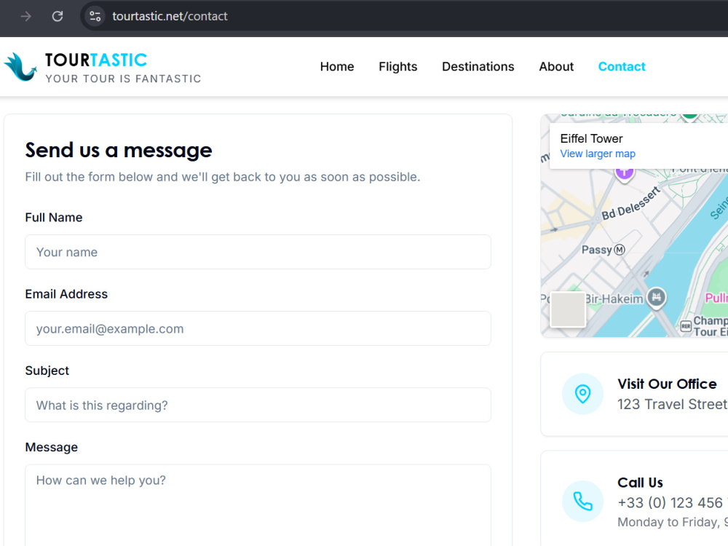Click the Message field label
The width and height of the screenshot is (728, 546).
(52, 447)
